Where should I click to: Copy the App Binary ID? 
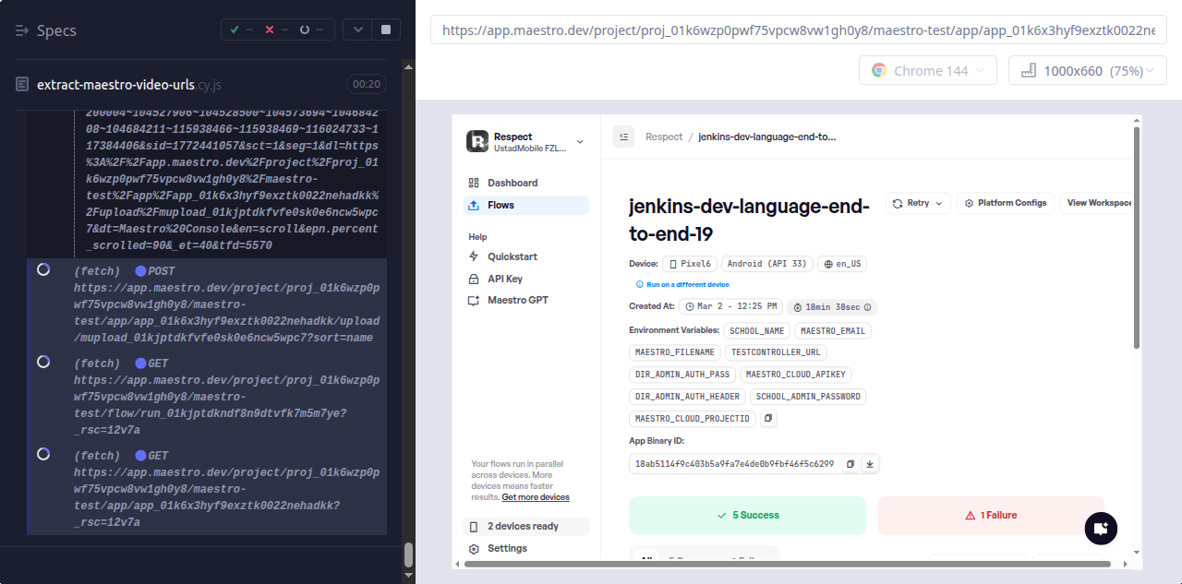[850, 464]
